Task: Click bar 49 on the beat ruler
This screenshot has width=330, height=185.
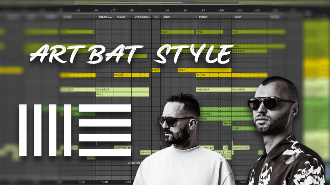Action: click(96, 10)
